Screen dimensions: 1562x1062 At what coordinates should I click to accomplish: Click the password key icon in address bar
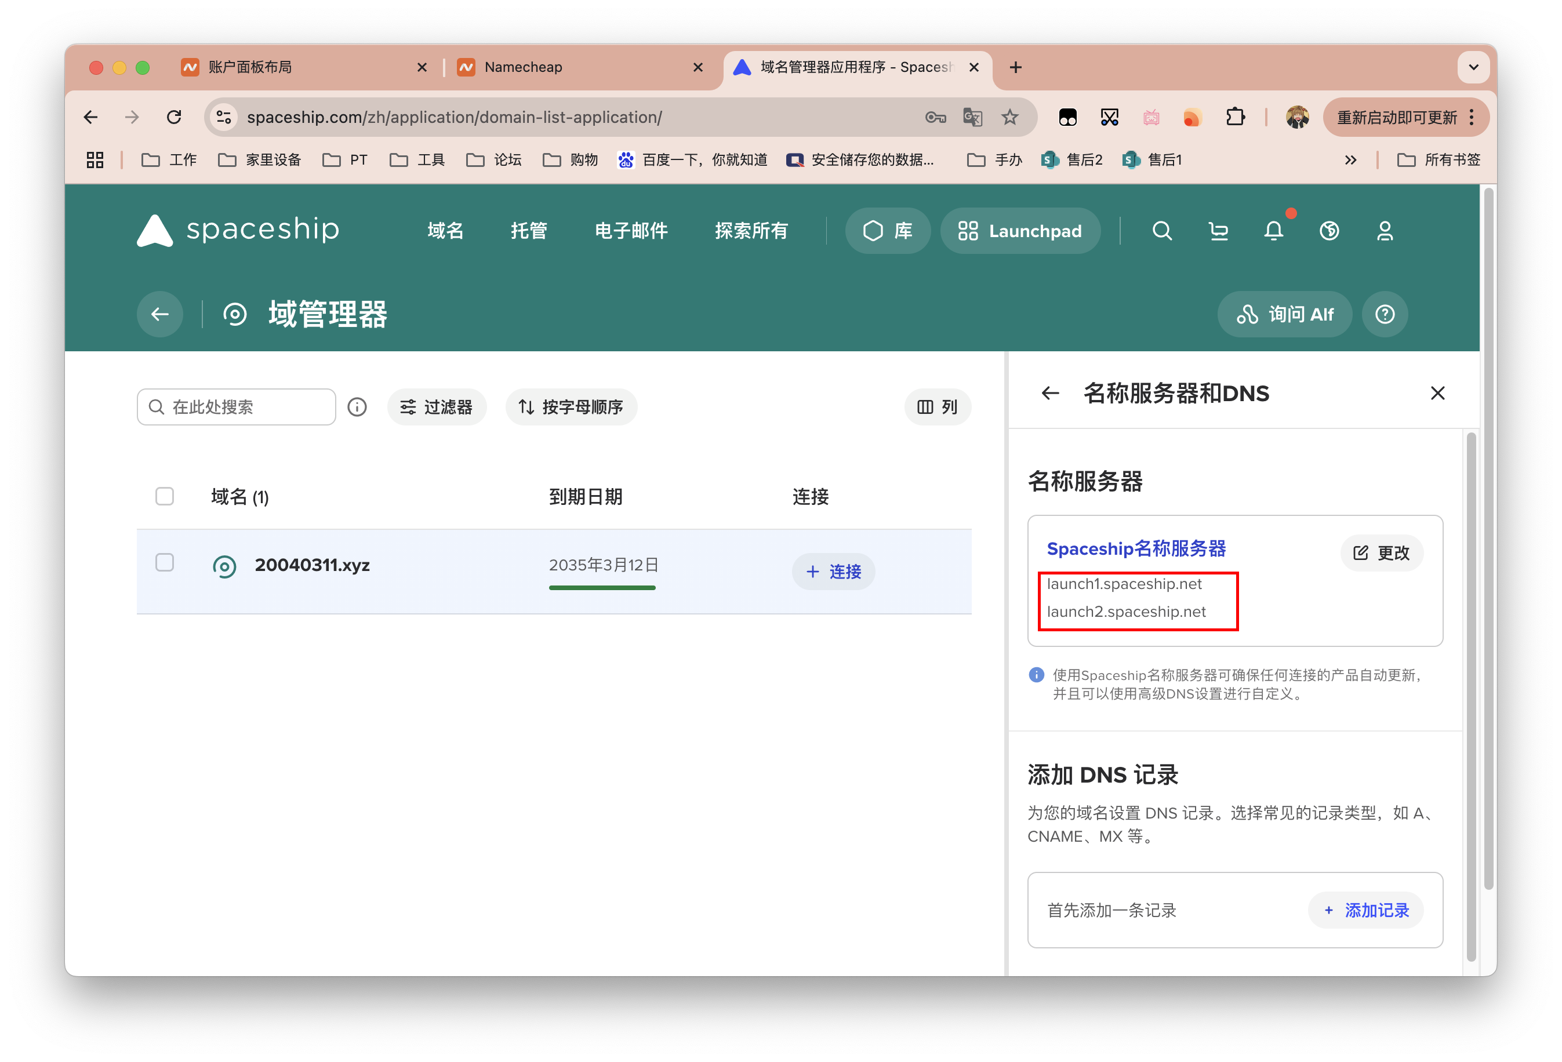pos(935,118)
